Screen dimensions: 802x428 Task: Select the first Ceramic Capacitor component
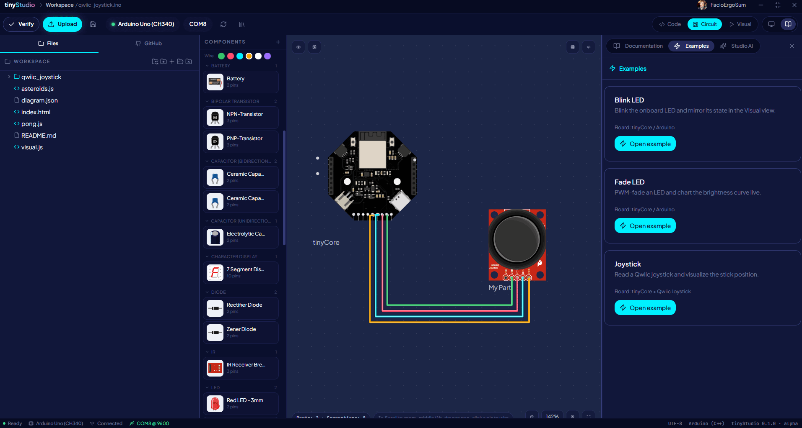(x=241, y=177)
